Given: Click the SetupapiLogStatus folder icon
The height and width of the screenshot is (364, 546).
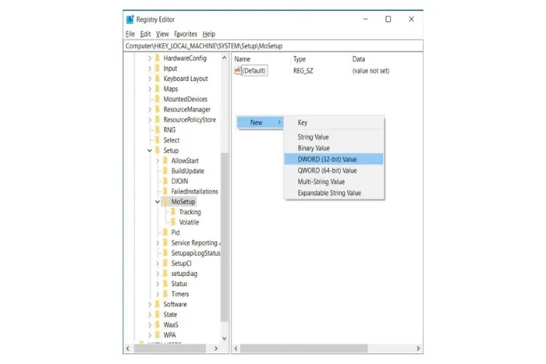Looking at the screenshot, I should coord(165,253).
